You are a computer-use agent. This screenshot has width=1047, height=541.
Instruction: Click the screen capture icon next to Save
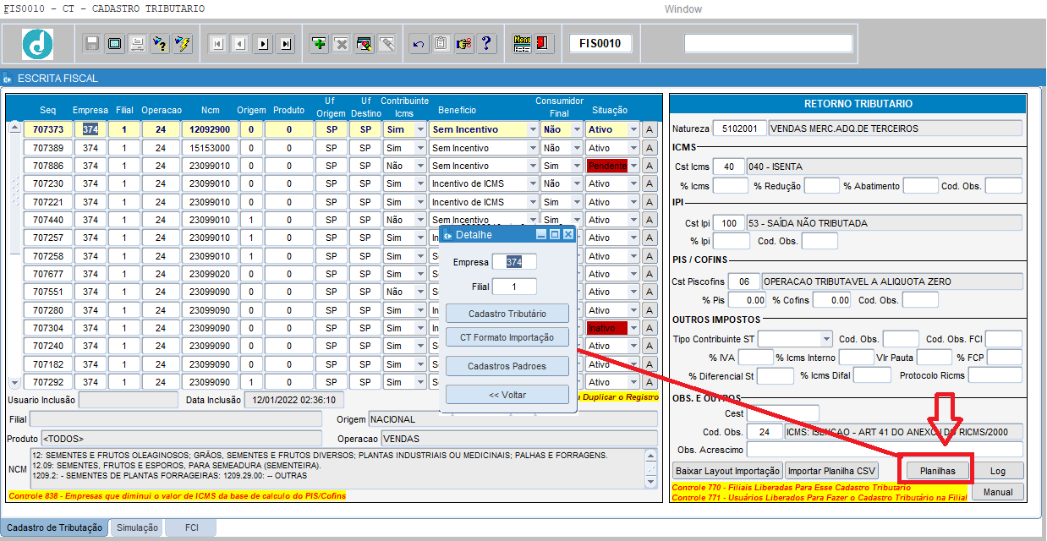[114, 43]
